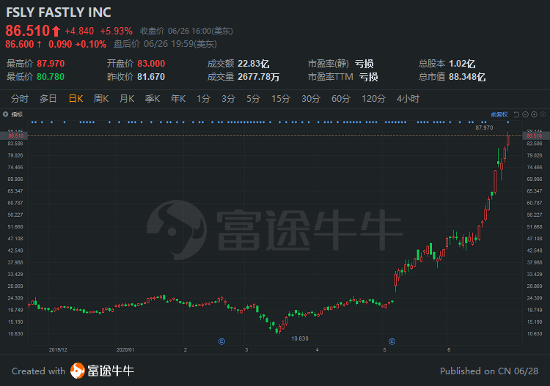The image size is (550, 386).
Task: Click the 开盘价 83.000 value
Action: click(x=151, y=64)
